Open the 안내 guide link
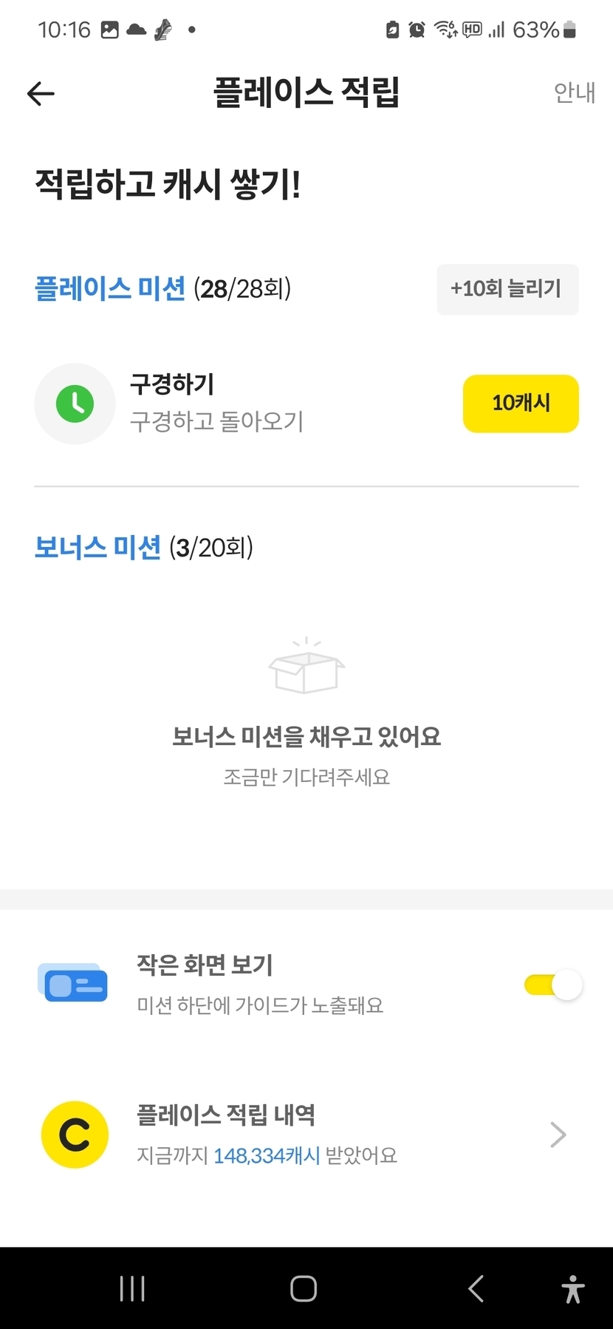Image resolution: width=613 pixels, height=1329 pixels. tap(575, 93)
